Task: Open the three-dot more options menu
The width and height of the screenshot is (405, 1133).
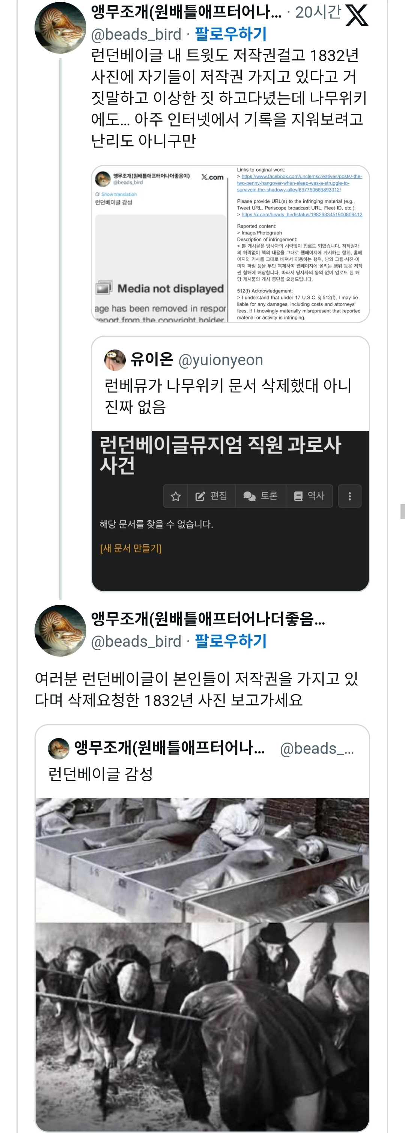Action: (349, 496)
